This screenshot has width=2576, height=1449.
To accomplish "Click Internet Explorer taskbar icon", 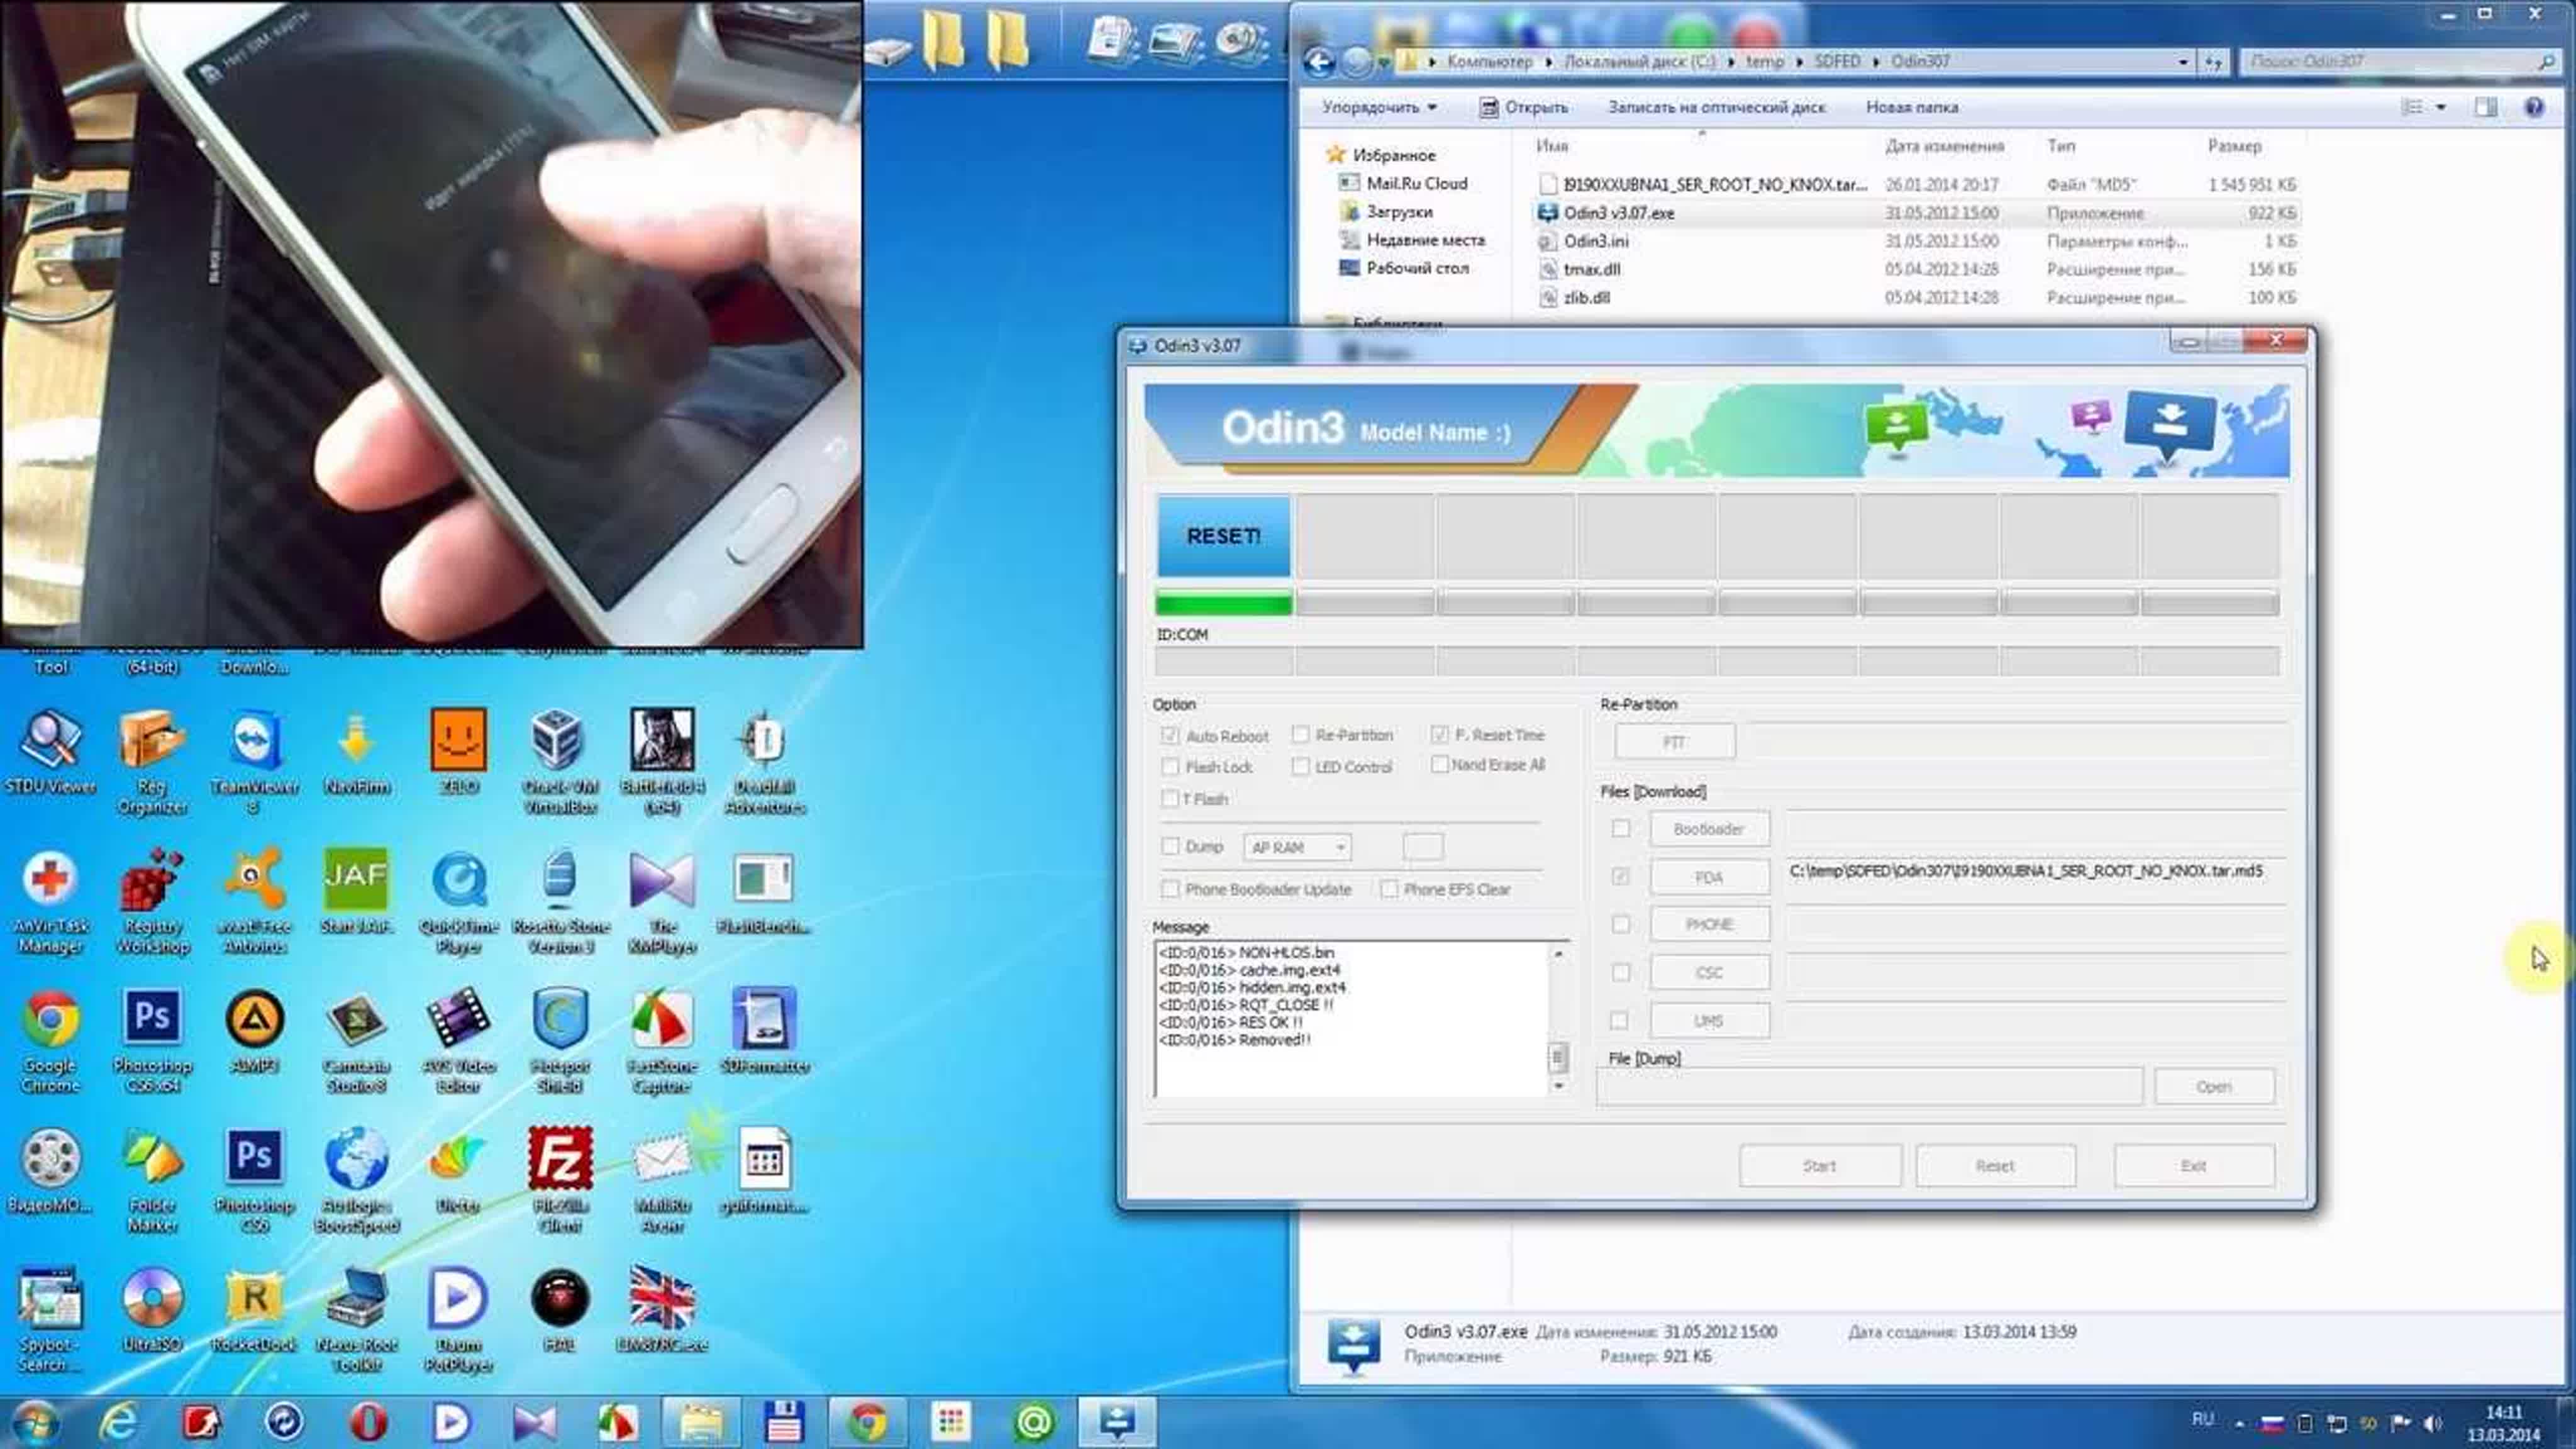I will pyautogui.click(x=118, y=1422).
